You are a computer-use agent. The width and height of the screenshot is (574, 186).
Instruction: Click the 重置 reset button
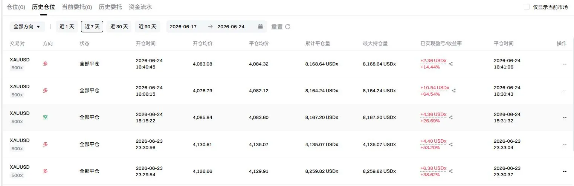pos(277,27)
